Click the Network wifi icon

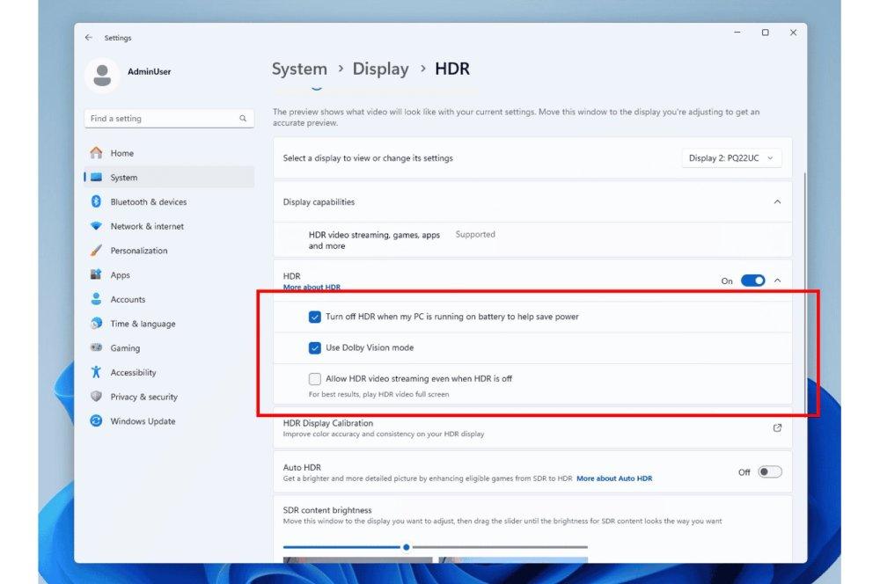97,226
